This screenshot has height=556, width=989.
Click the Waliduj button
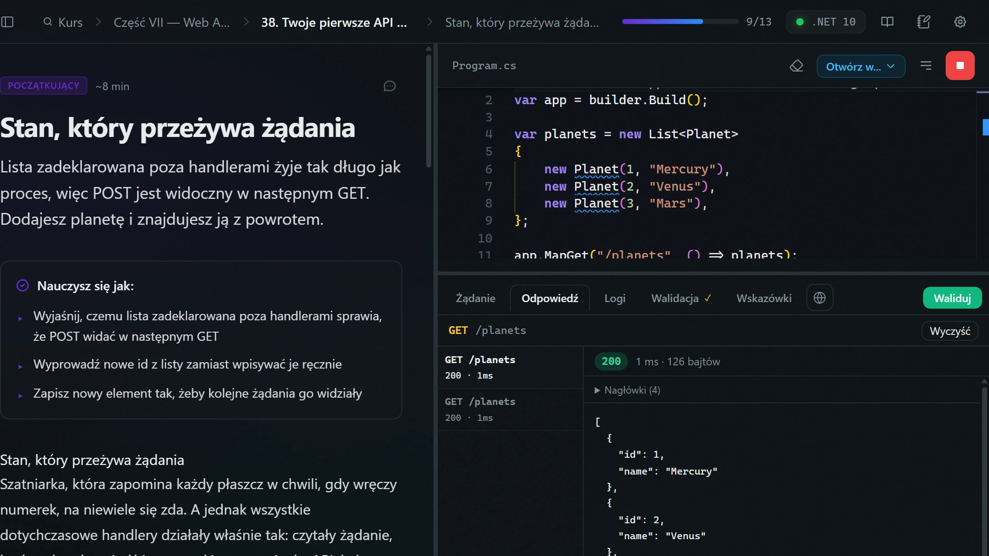[x=952, y=298]
